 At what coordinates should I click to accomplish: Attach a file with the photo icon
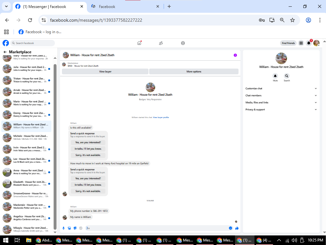[x=69, y=228]
